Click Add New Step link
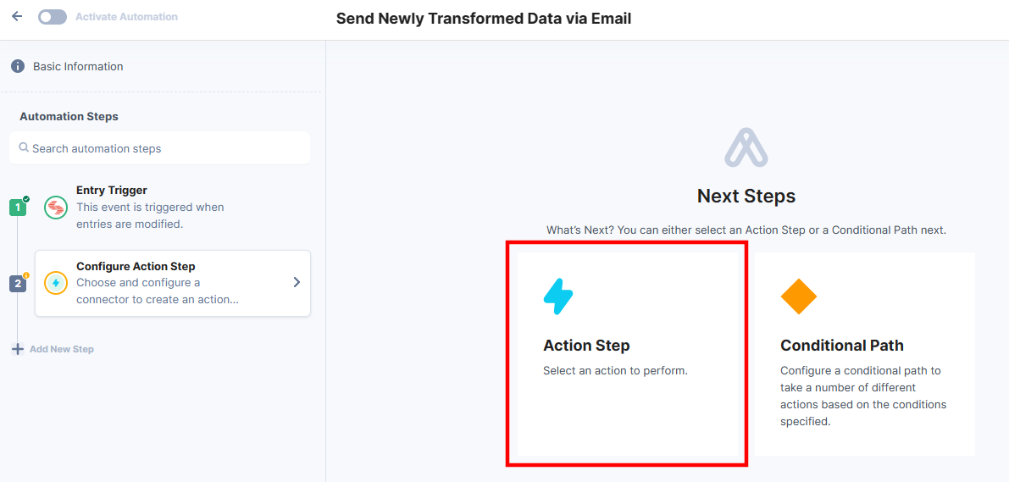The width and height of the screenshot is (1009, 482). 62,349
